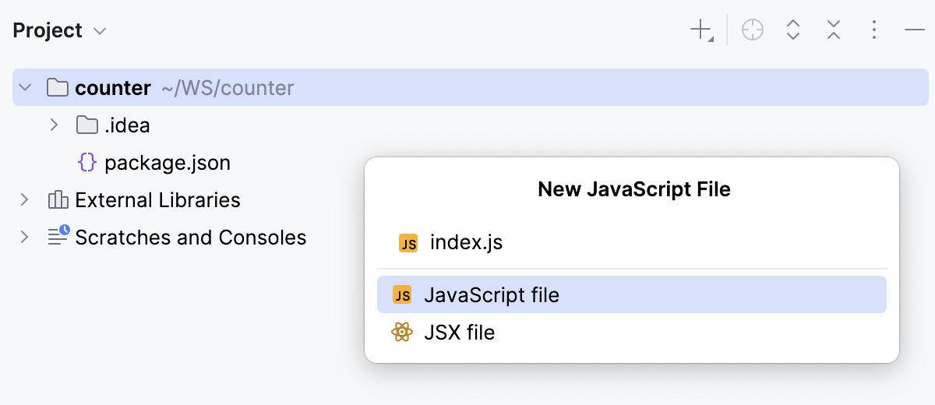Open the Project view dropdown
Image resolution: width=935 pixels, height=405 pixels.
pos(60,31)
